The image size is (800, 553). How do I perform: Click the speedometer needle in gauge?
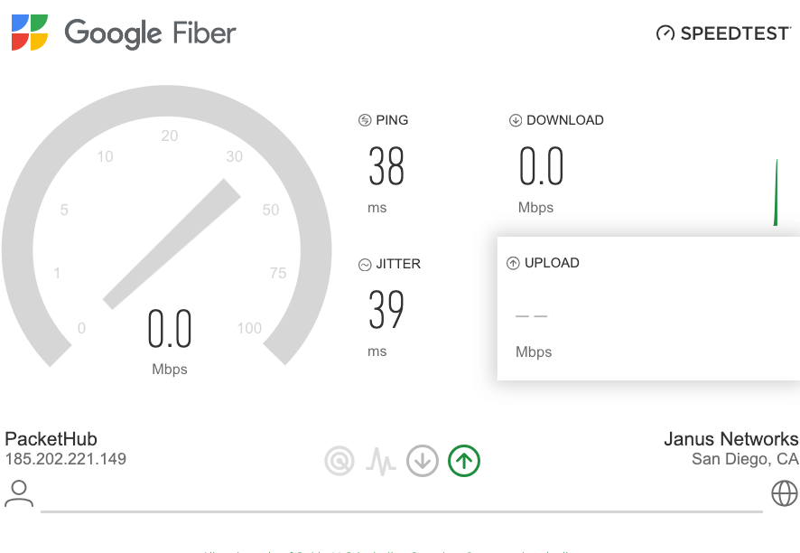click(172, 244)
